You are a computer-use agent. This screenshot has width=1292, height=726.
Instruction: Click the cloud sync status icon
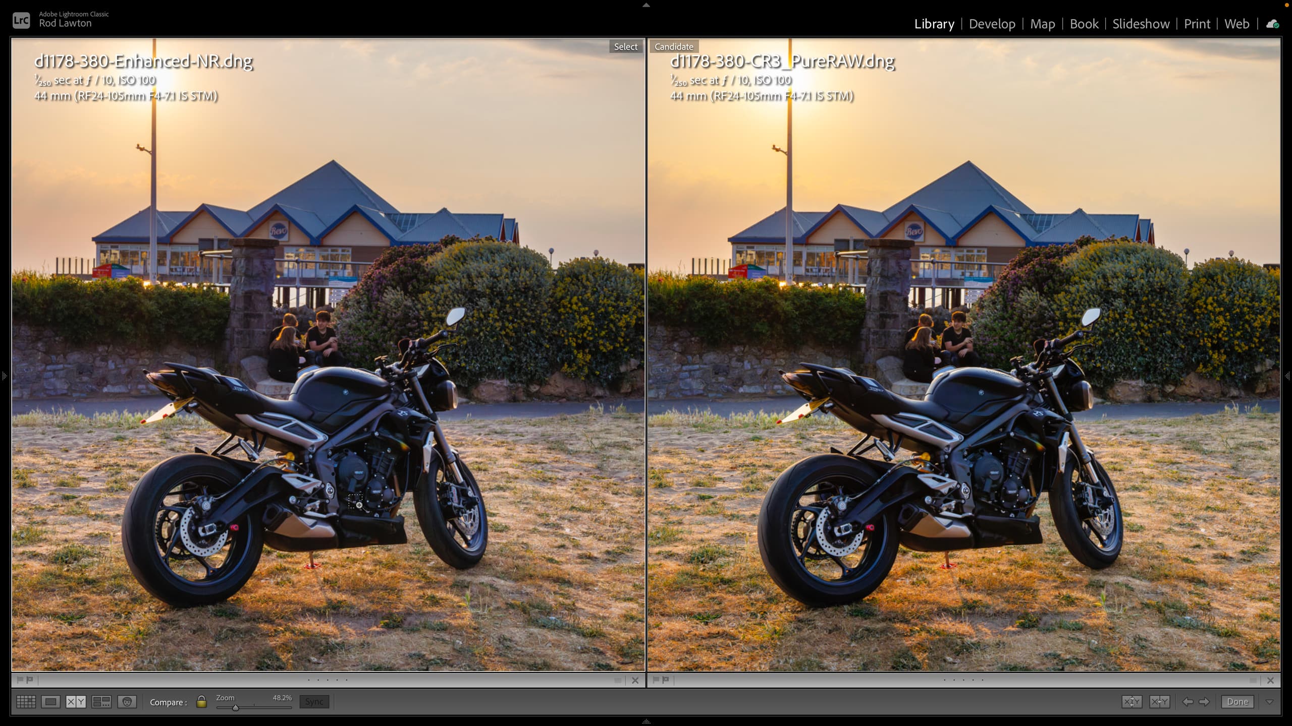[1273, 24]
